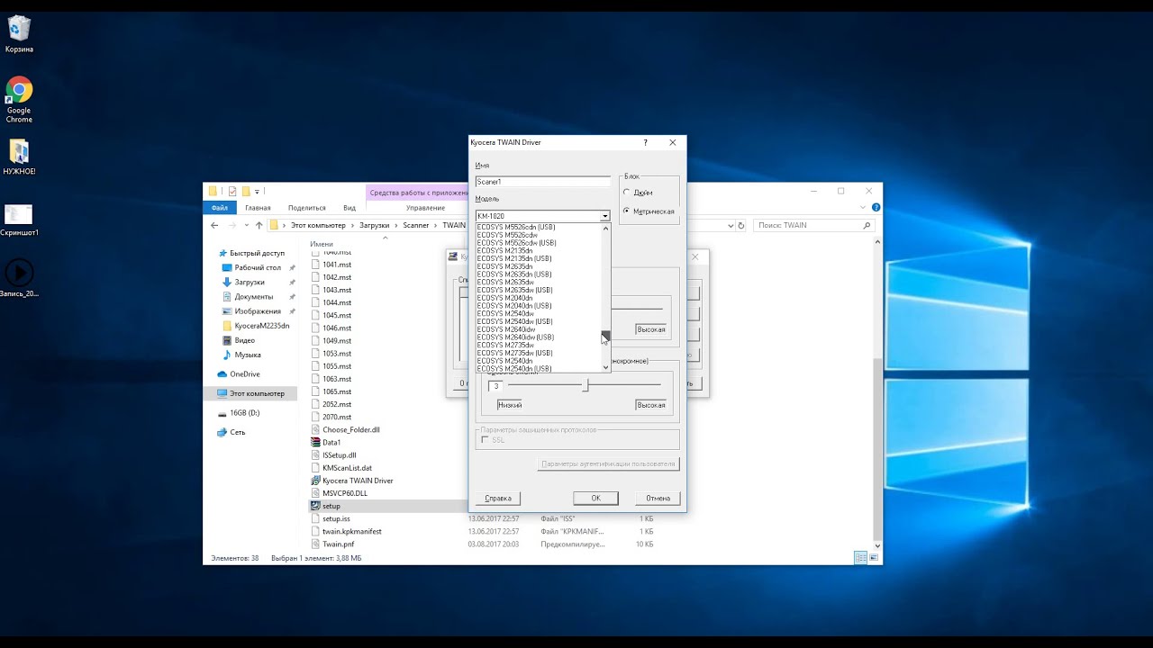Viewport: 1153px width, 648px height.
Task: Open the Управление ribbon tab
Action: click(x=425, y=208)
